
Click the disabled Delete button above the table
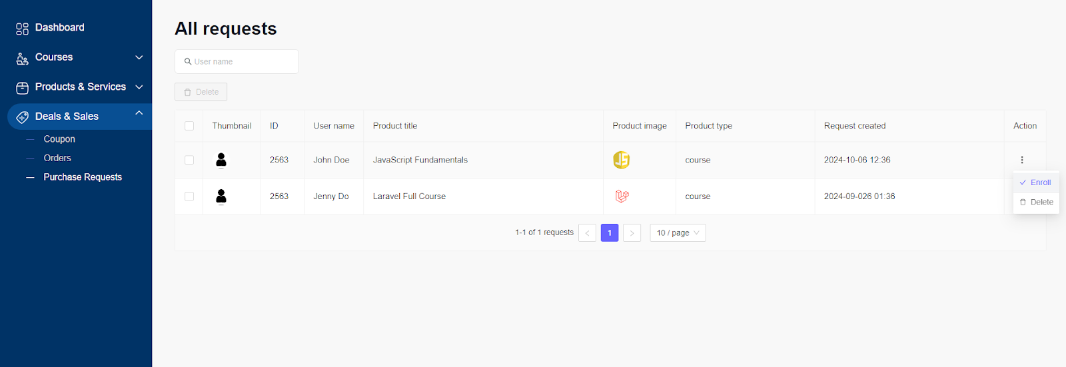[201, 92]
